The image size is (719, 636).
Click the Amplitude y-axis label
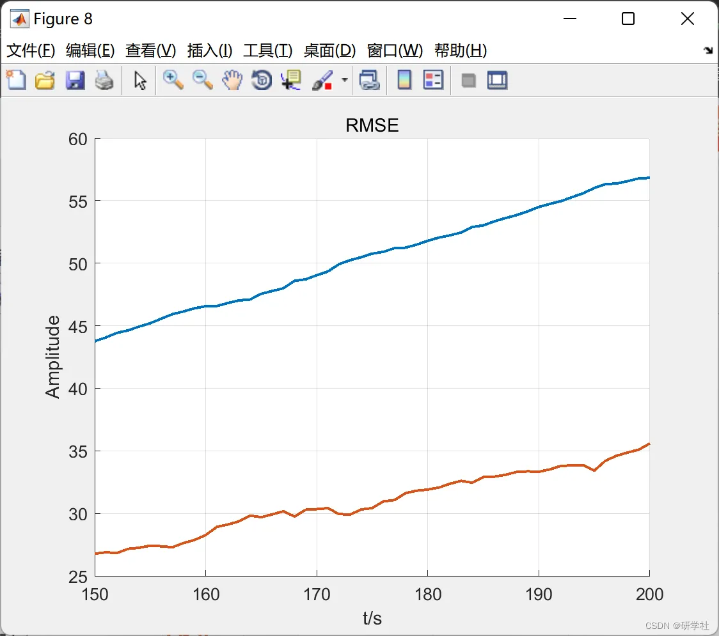tap(52, 357)
